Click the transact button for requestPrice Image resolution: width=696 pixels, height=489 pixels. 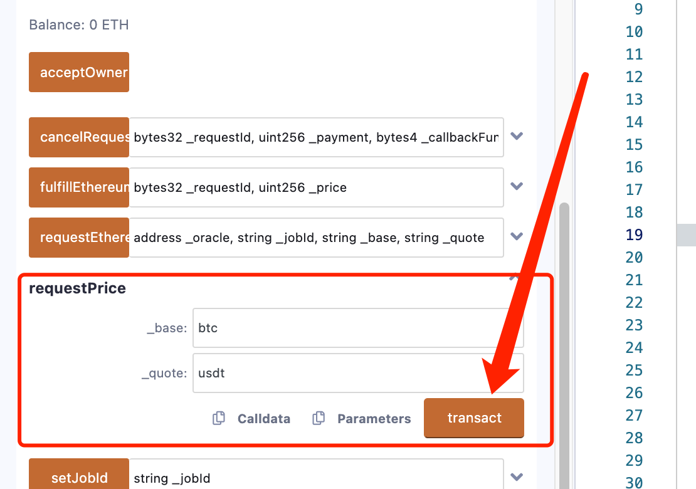pyautogui.click(x=474, y=418)
